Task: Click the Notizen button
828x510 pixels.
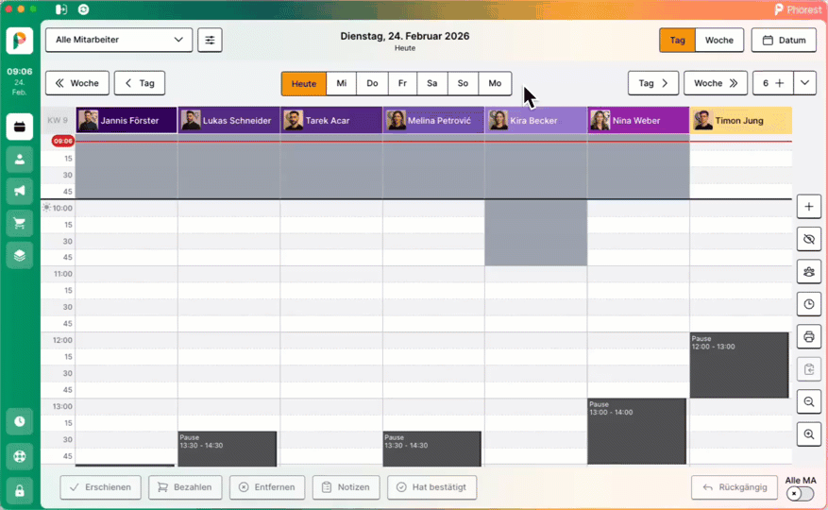Action: (346, 487)
